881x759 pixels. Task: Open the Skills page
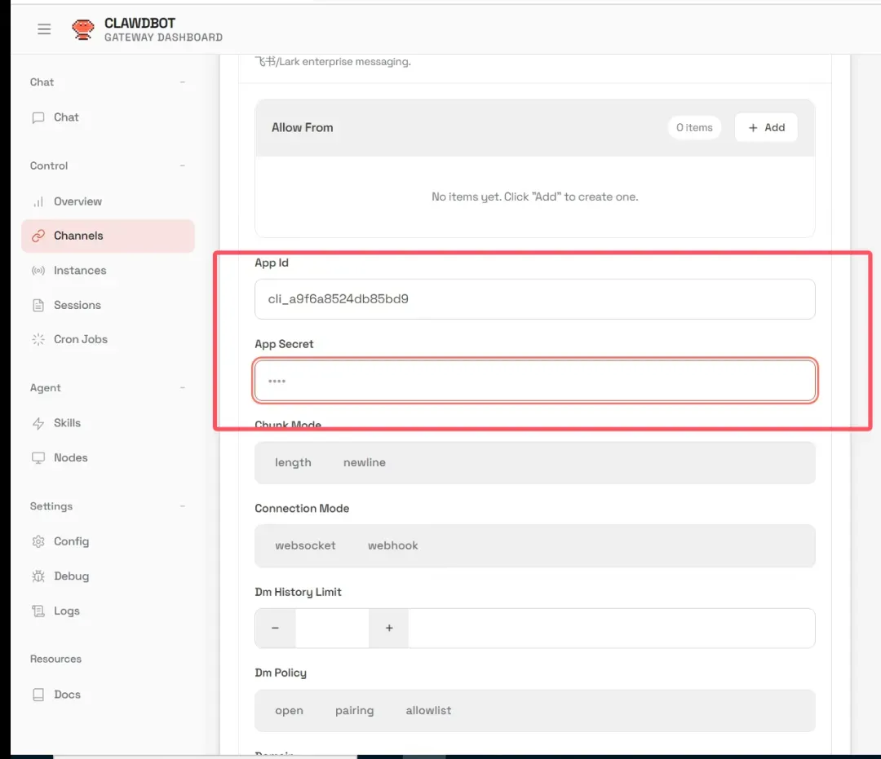(x=67, y=423)
